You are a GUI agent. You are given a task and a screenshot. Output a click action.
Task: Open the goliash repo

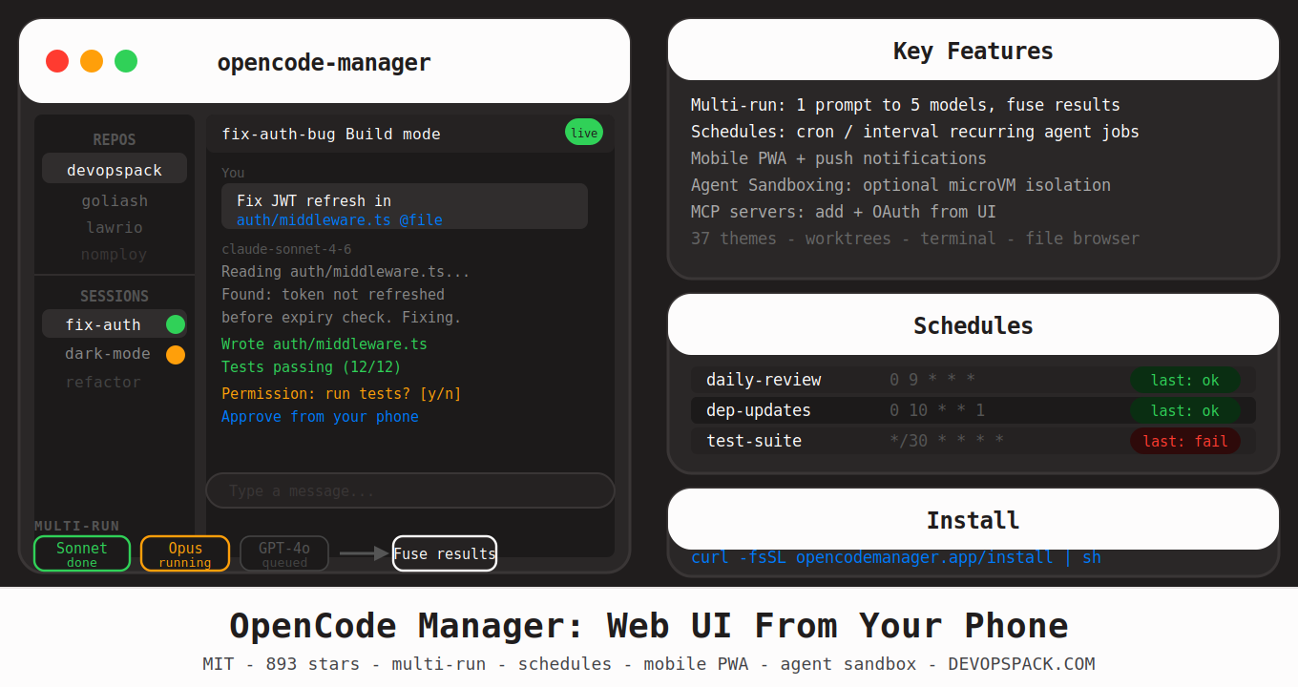pyautogui.click(x=115, y=200)
